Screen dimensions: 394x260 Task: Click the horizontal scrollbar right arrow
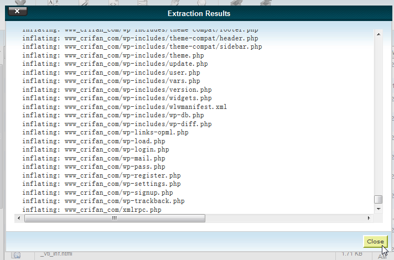369,218
